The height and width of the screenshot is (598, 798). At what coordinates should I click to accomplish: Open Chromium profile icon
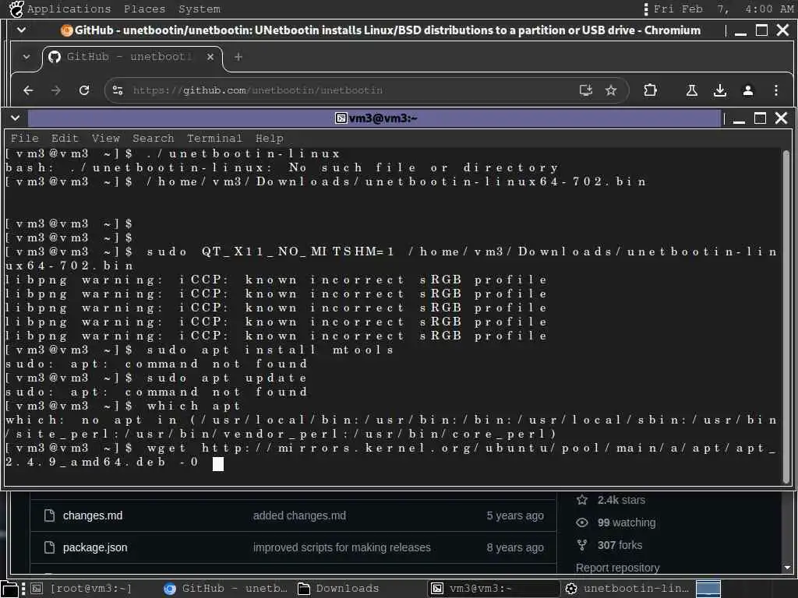[747, 90]
